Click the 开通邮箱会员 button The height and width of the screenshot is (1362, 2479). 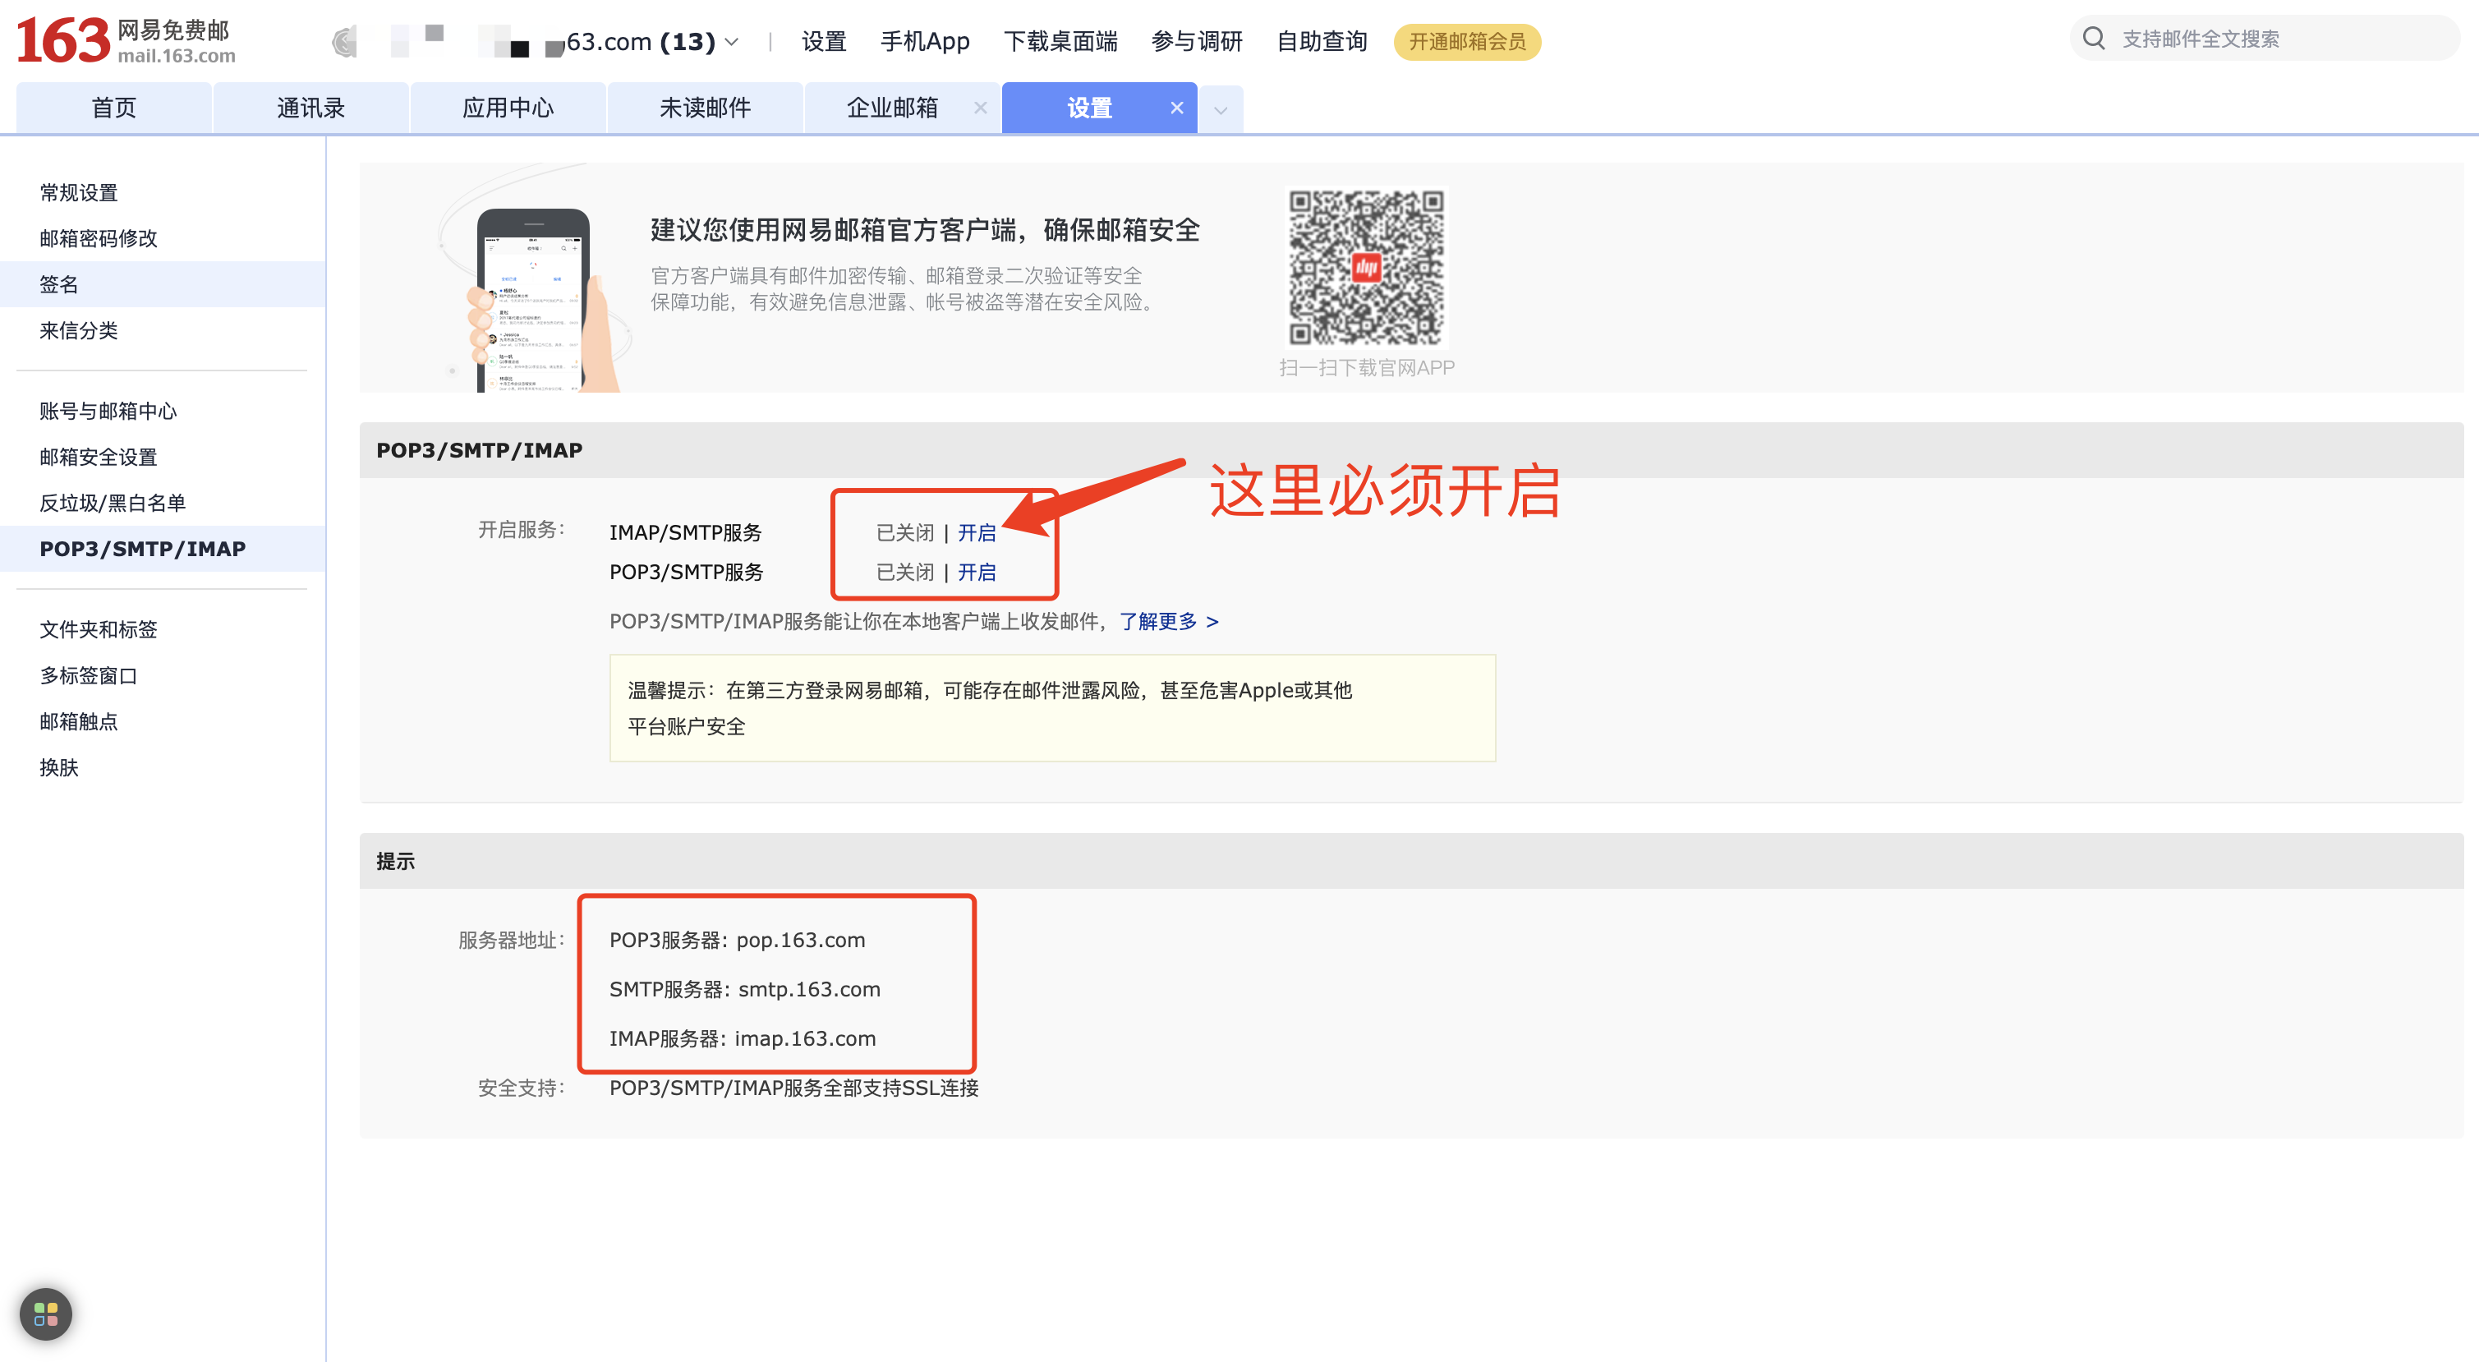tap(1466, 41)
